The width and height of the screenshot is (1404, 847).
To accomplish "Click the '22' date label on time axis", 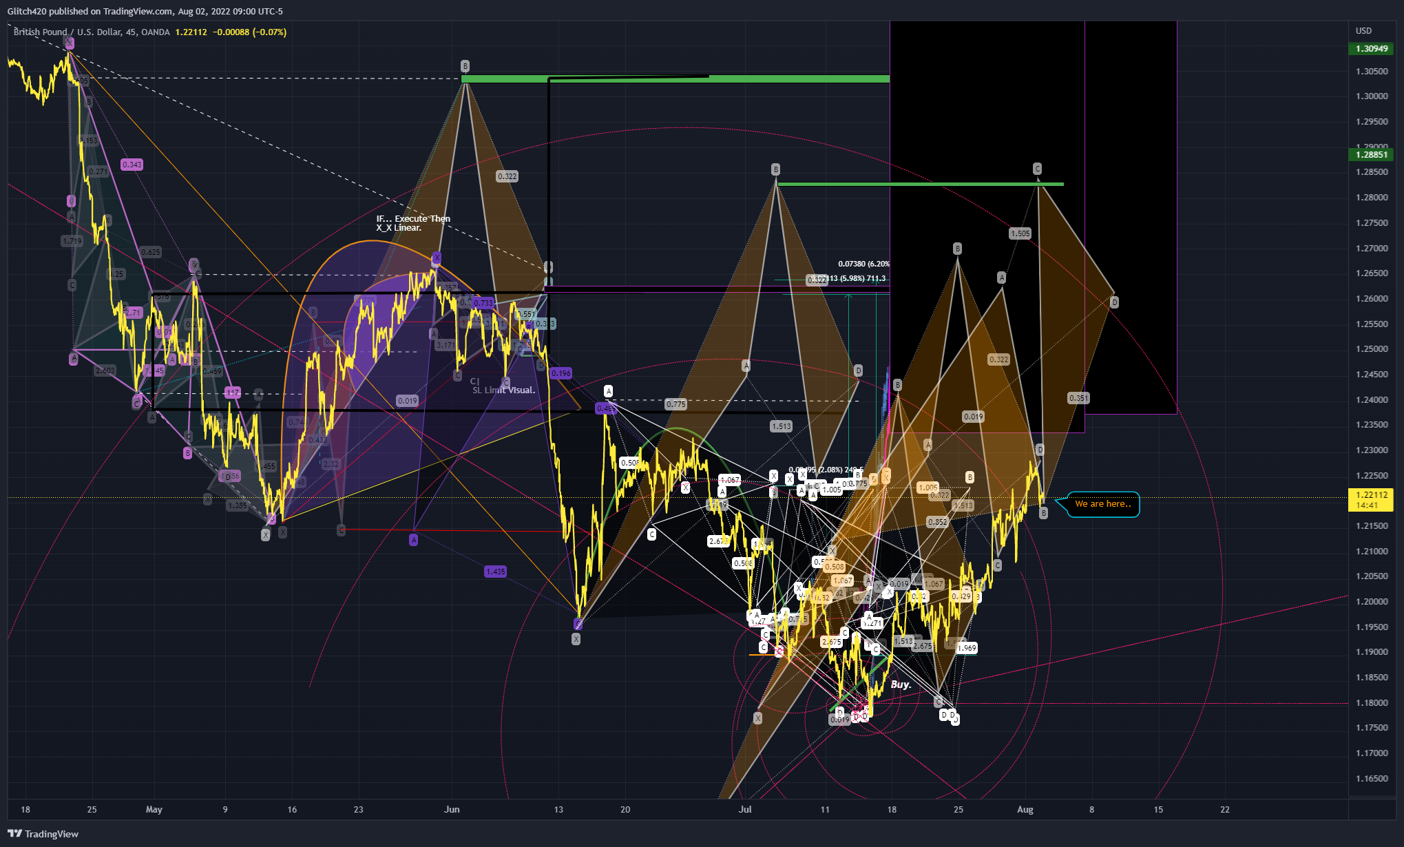I will (1225, 809).
